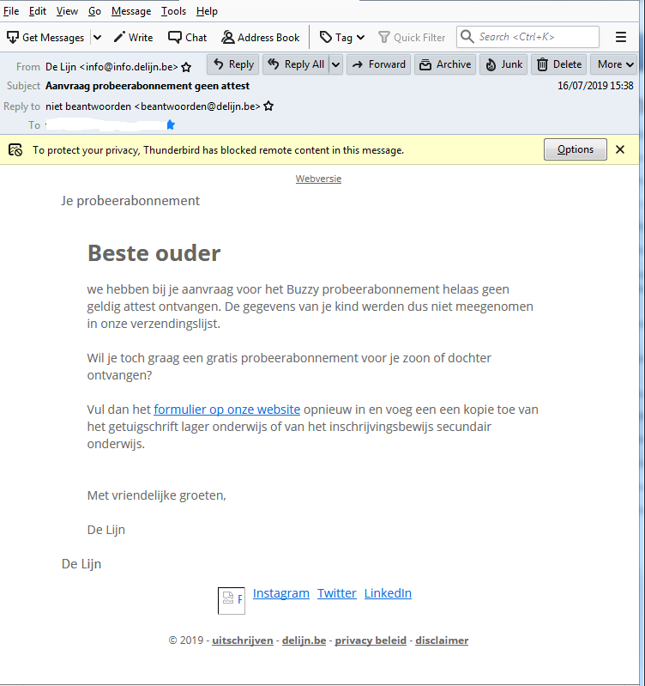
Task: Expand the More actions dropdown
Action: 614,64
